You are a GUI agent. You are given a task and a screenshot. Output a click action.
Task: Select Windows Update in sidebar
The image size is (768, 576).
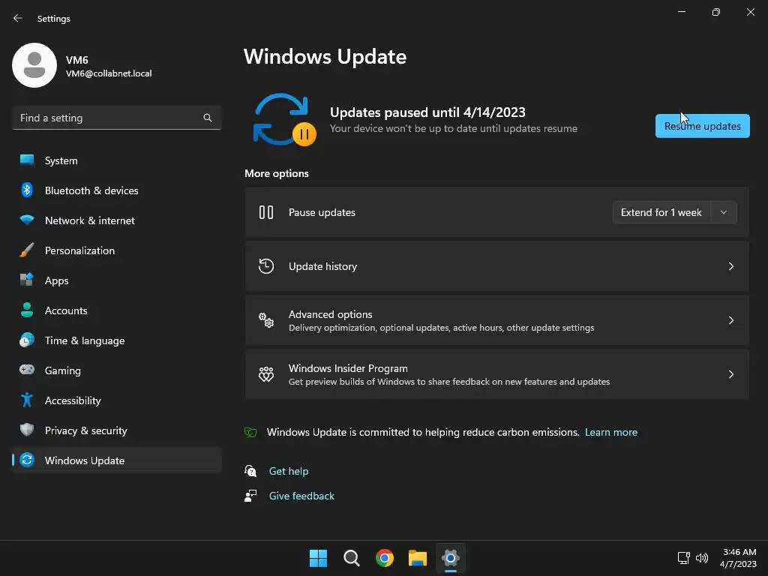(x=117, y=460)
